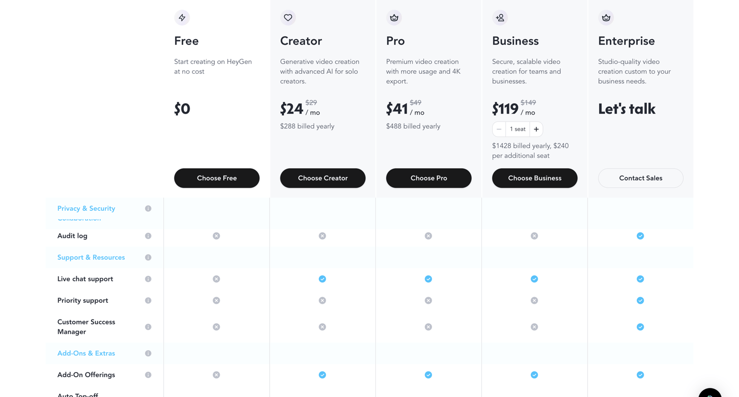739x397 pixels.
Task: Contact Sales for Enterprise plan
Action: pyautogui.click(x=641, y=178)
